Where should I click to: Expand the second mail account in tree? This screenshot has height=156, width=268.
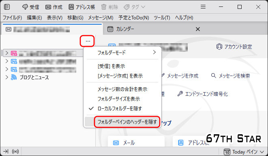(x=6, y=61)
